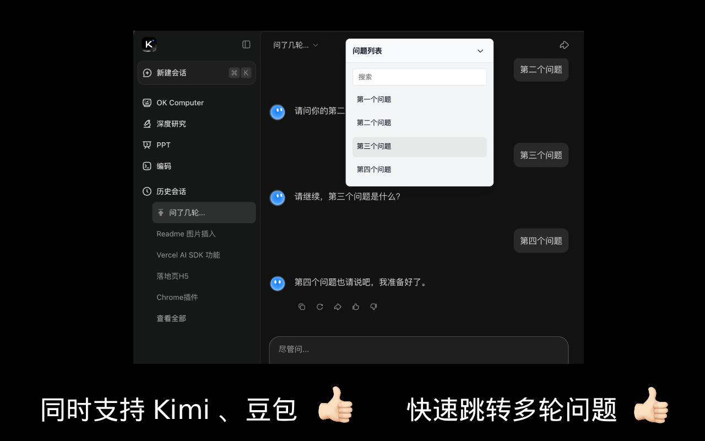Expand the 问了几轮 title dropdown

point(296,45)
